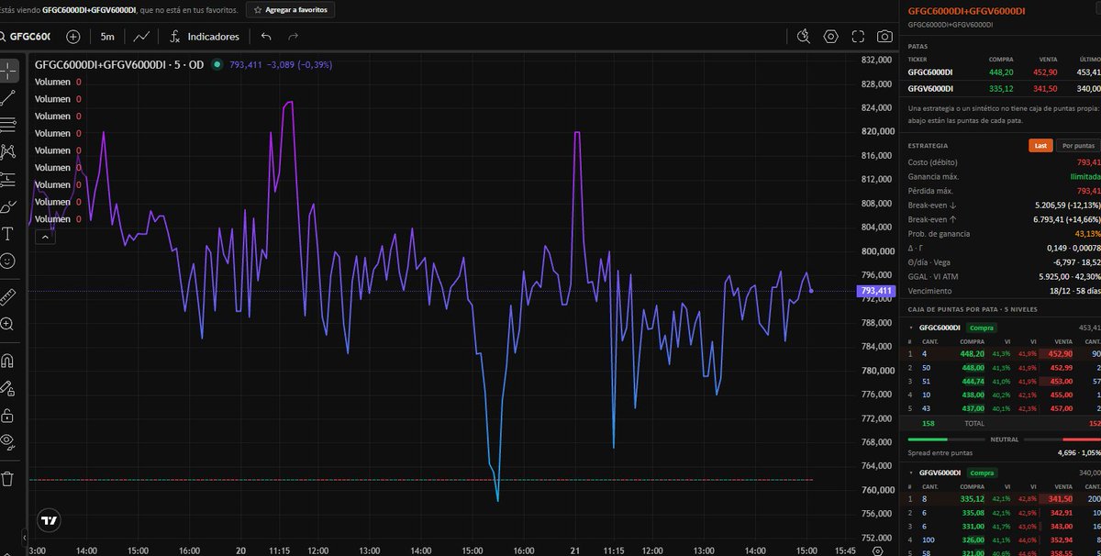Select the XABCD pattern tool
Image resolution: width=1101 pixels, height=556 pixels.
[x=7, y=151]
